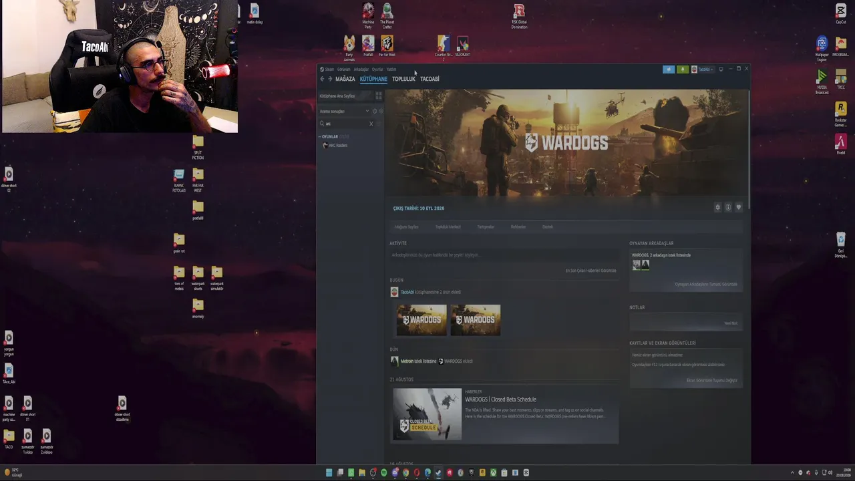The width and height of the screenshot is (855, 481).
Task: Open WARDOGS Tartışmalar link
Action: pos(486,226)
